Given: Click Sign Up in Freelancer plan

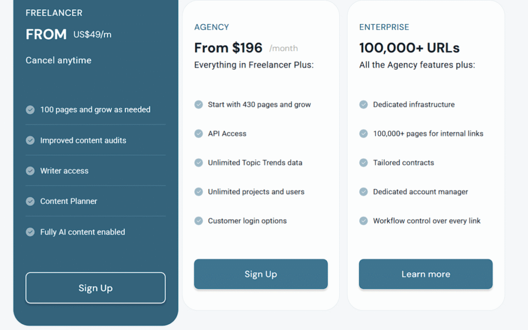Looking at the screenshot, I should 95,288.
